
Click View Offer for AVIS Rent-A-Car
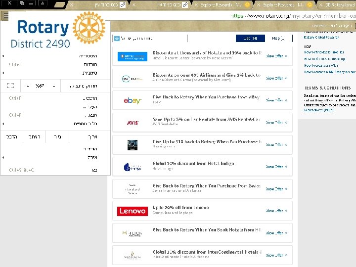tap(276, 123)
